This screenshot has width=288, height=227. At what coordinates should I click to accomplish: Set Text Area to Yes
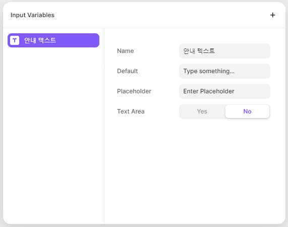[202, 111]
